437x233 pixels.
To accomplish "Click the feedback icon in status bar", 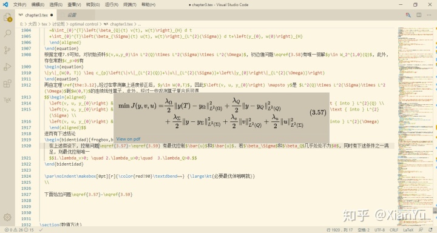I will point(421,230).
